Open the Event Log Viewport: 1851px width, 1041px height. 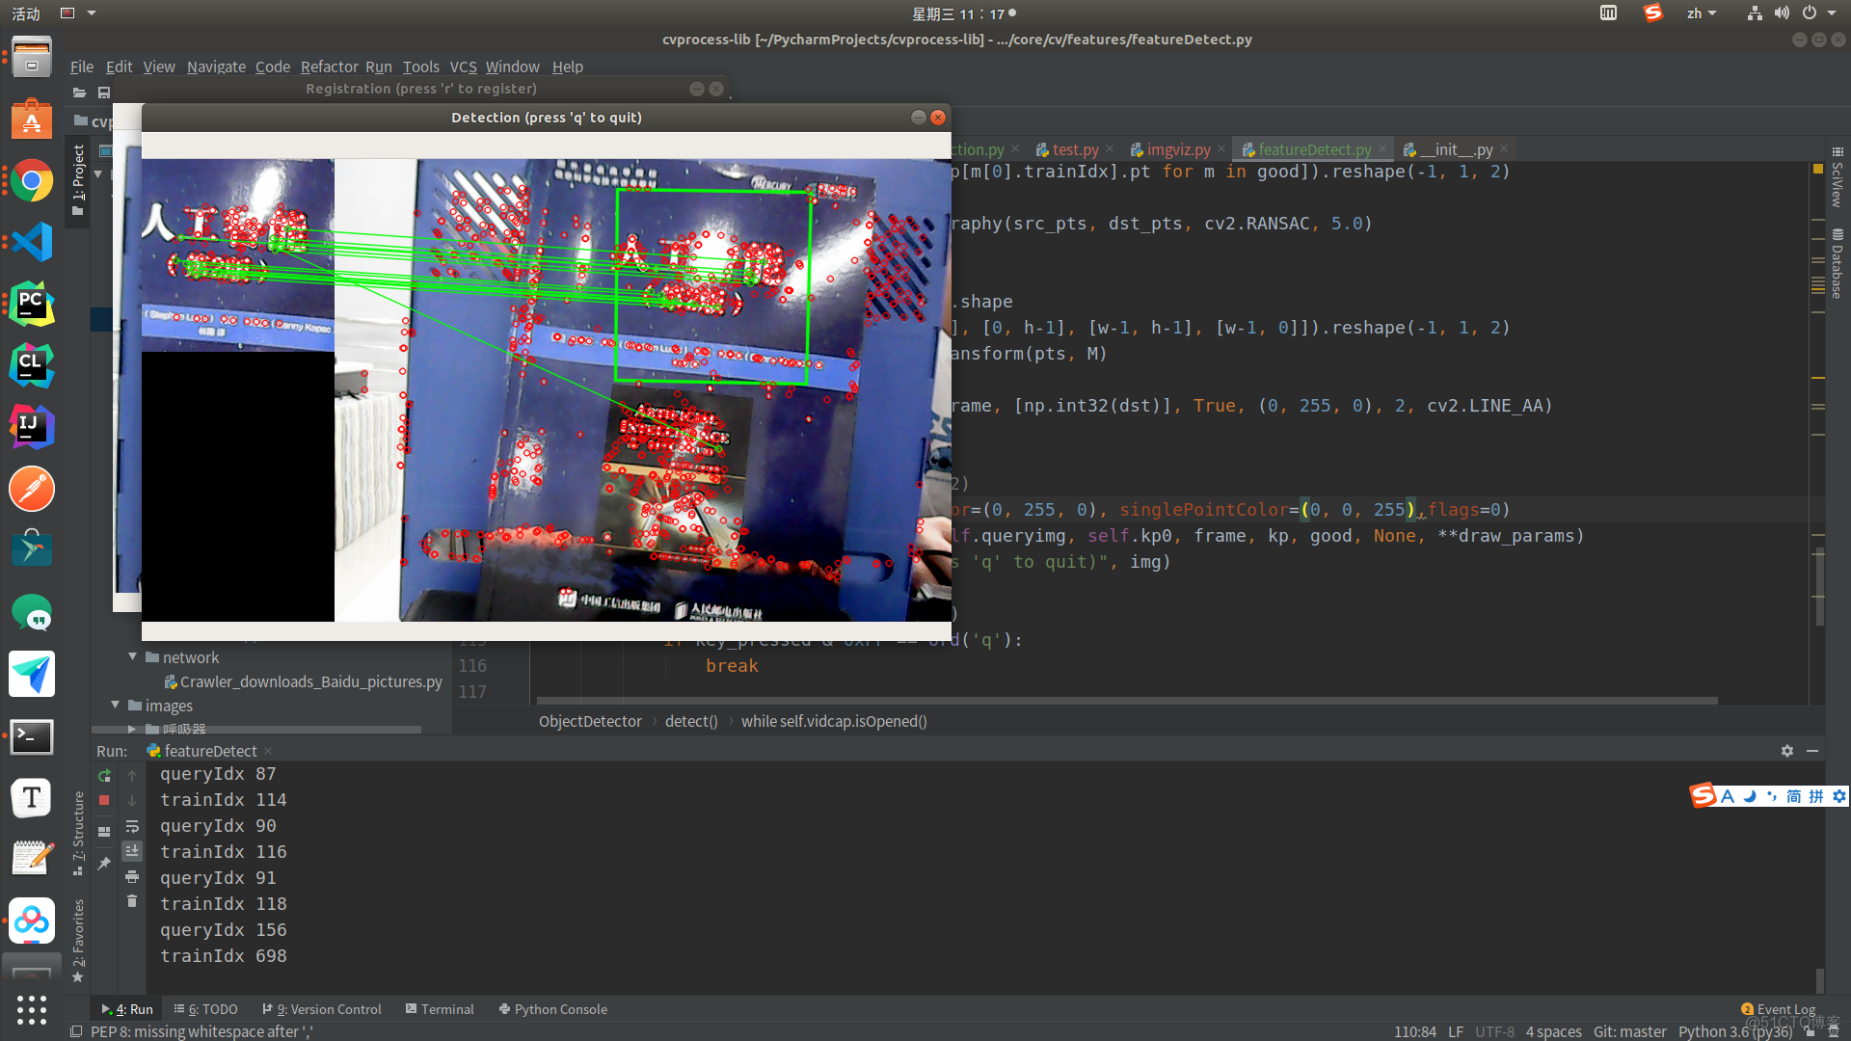tap(1779, 1009)
